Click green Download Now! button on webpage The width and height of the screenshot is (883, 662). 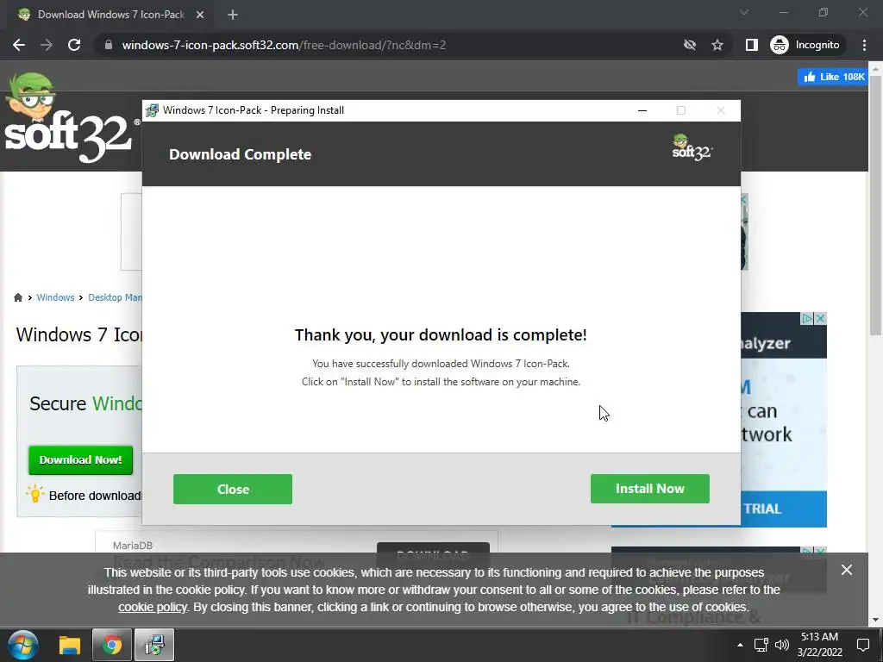coord(80,460)
